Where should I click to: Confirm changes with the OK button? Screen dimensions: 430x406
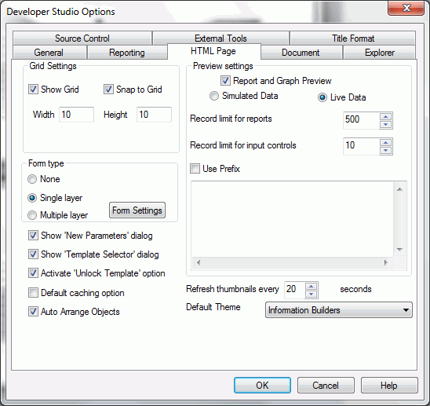262,385
